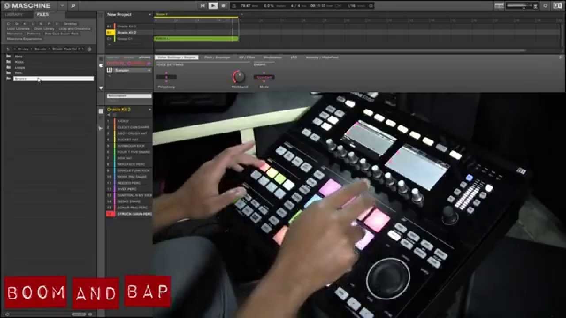Image resolution: width=566 pixels, height=318 pixels.
Task: Click the Maschine logo in the header
Action: (x=27, y=6)
